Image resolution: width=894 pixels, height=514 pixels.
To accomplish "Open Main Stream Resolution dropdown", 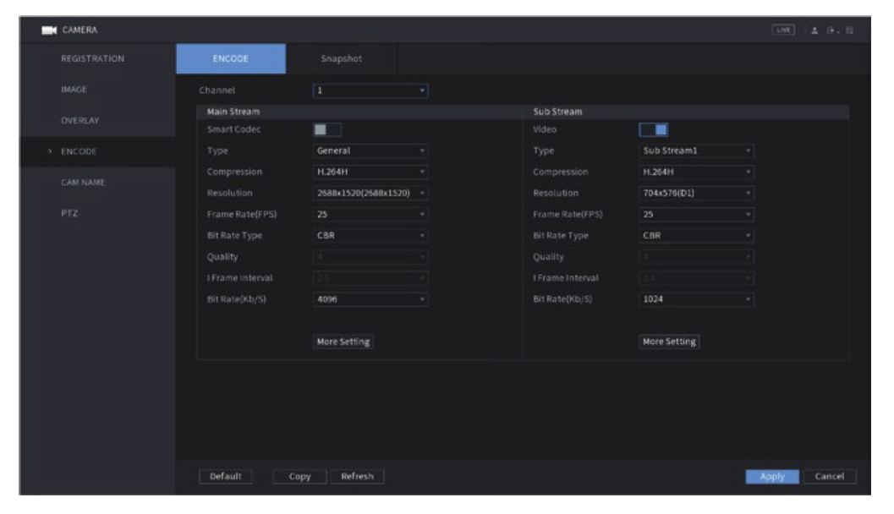I will click(370, 194).
